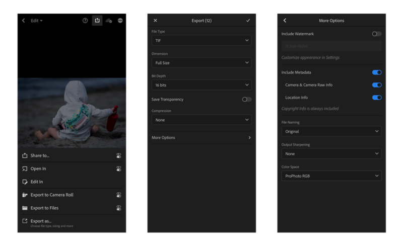Tap the Camera Roll export icon
Image resolution: width=403 pixels, height=246 pixels.
point(25,195)
